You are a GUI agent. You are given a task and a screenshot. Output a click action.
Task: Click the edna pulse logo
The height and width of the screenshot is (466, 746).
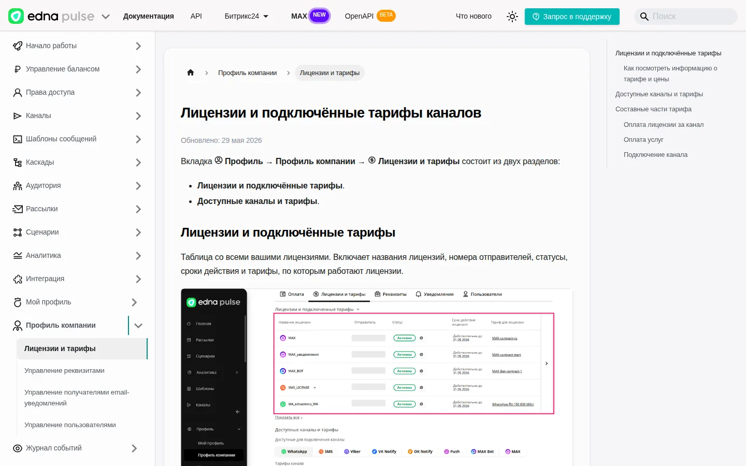point(51,16)
